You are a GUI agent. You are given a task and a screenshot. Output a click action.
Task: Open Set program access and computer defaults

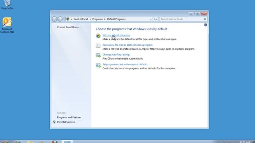click(x=125, y=64)
